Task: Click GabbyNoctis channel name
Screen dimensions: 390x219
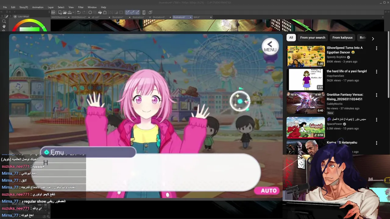Action: [x=335, y=104]
